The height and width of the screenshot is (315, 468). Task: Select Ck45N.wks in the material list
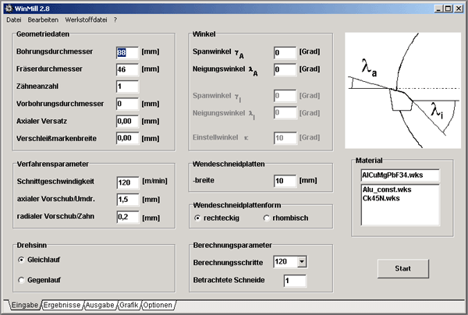pos(381,198)
